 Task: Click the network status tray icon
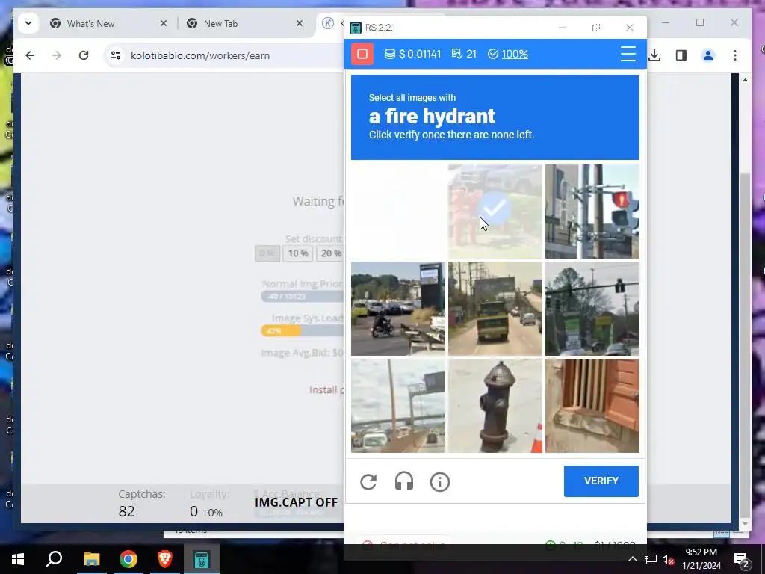pyautogui.click(x=651, y=559)
